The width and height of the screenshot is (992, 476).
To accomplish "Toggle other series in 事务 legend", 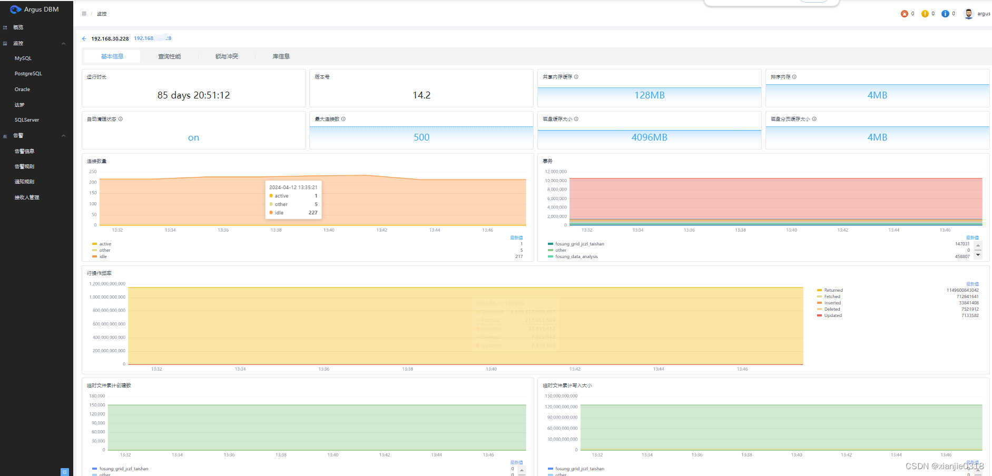I will [x=557, y=250].
